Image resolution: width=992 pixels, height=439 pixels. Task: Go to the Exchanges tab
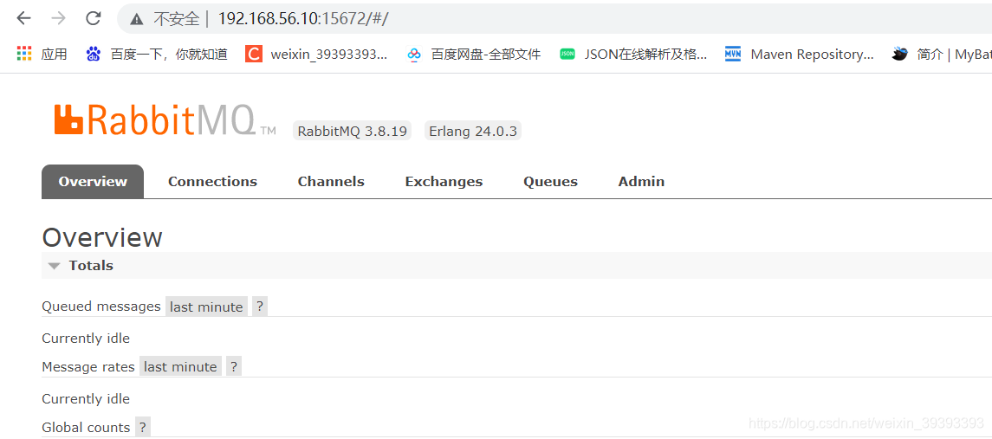(x=444, y=182)
